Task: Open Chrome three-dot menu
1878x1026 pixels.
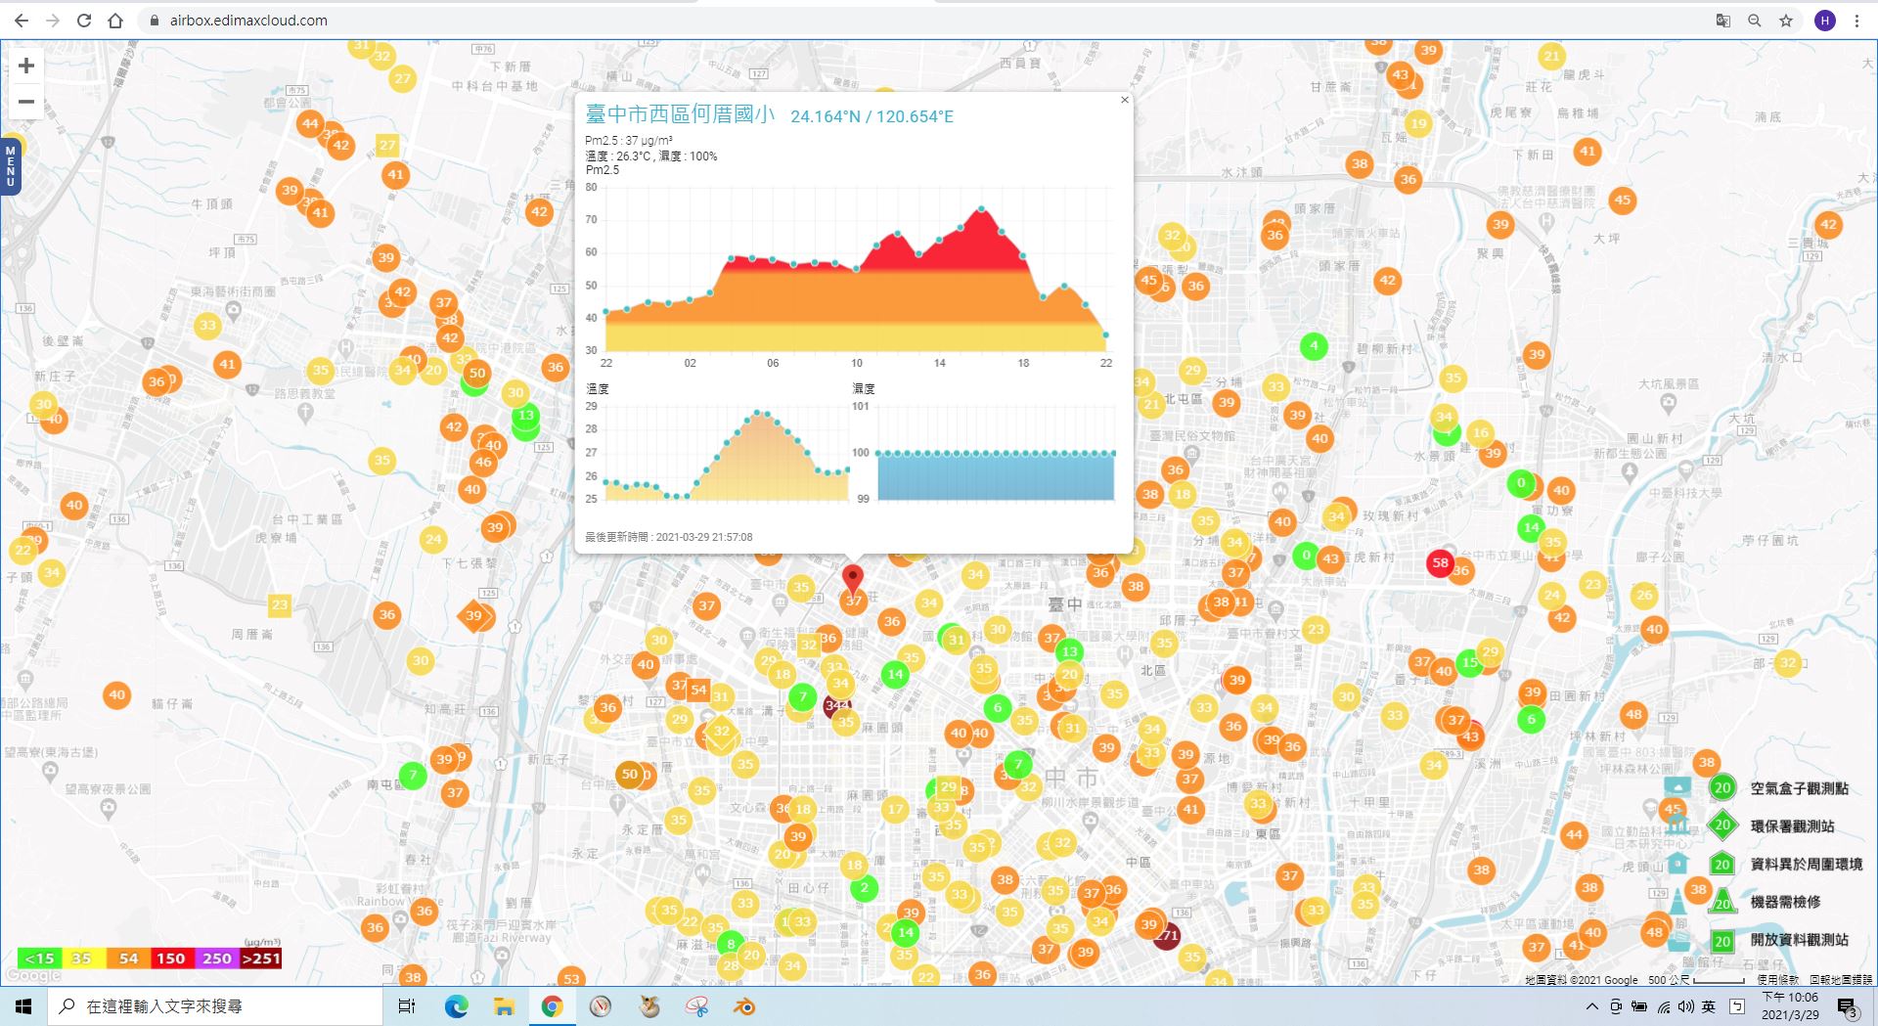Action: 1856,21
